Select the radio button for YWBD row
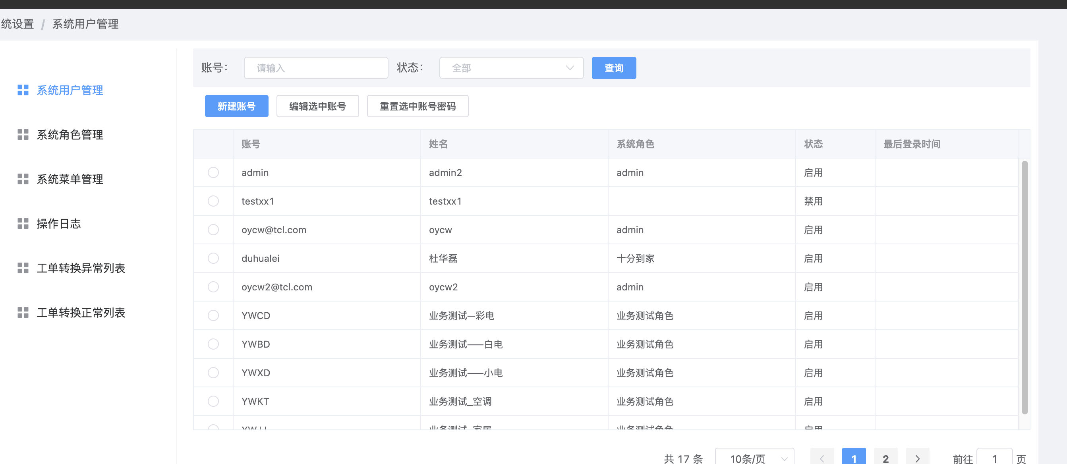This screenshot has width=1067, height=464. point(213,344)
